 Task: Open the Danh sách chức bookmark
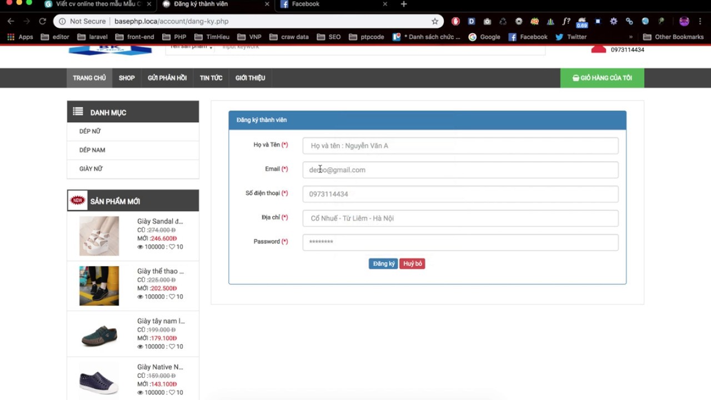(x=427, y=37)
